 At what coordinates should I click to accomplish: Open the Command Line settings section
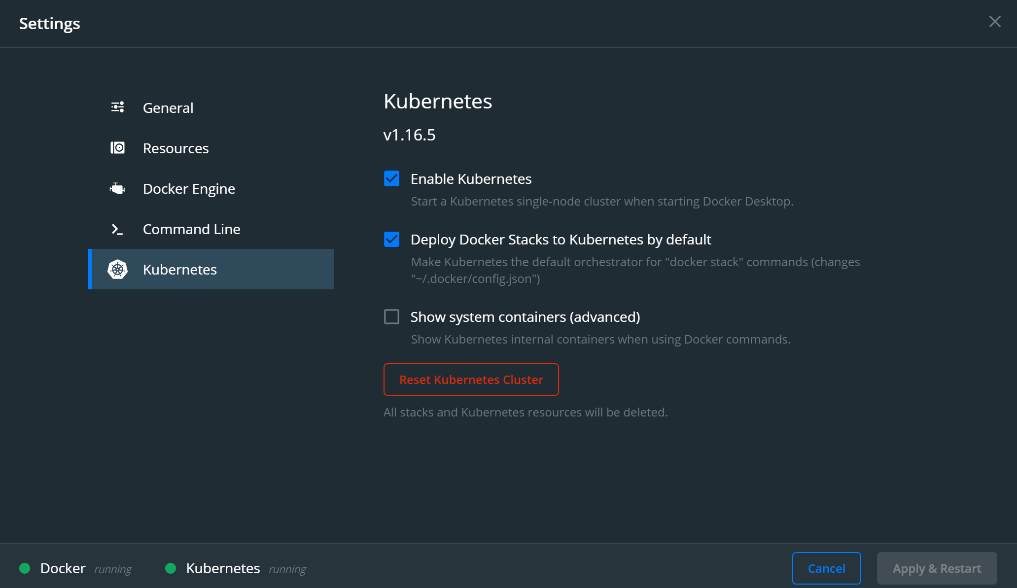point(191,229)
